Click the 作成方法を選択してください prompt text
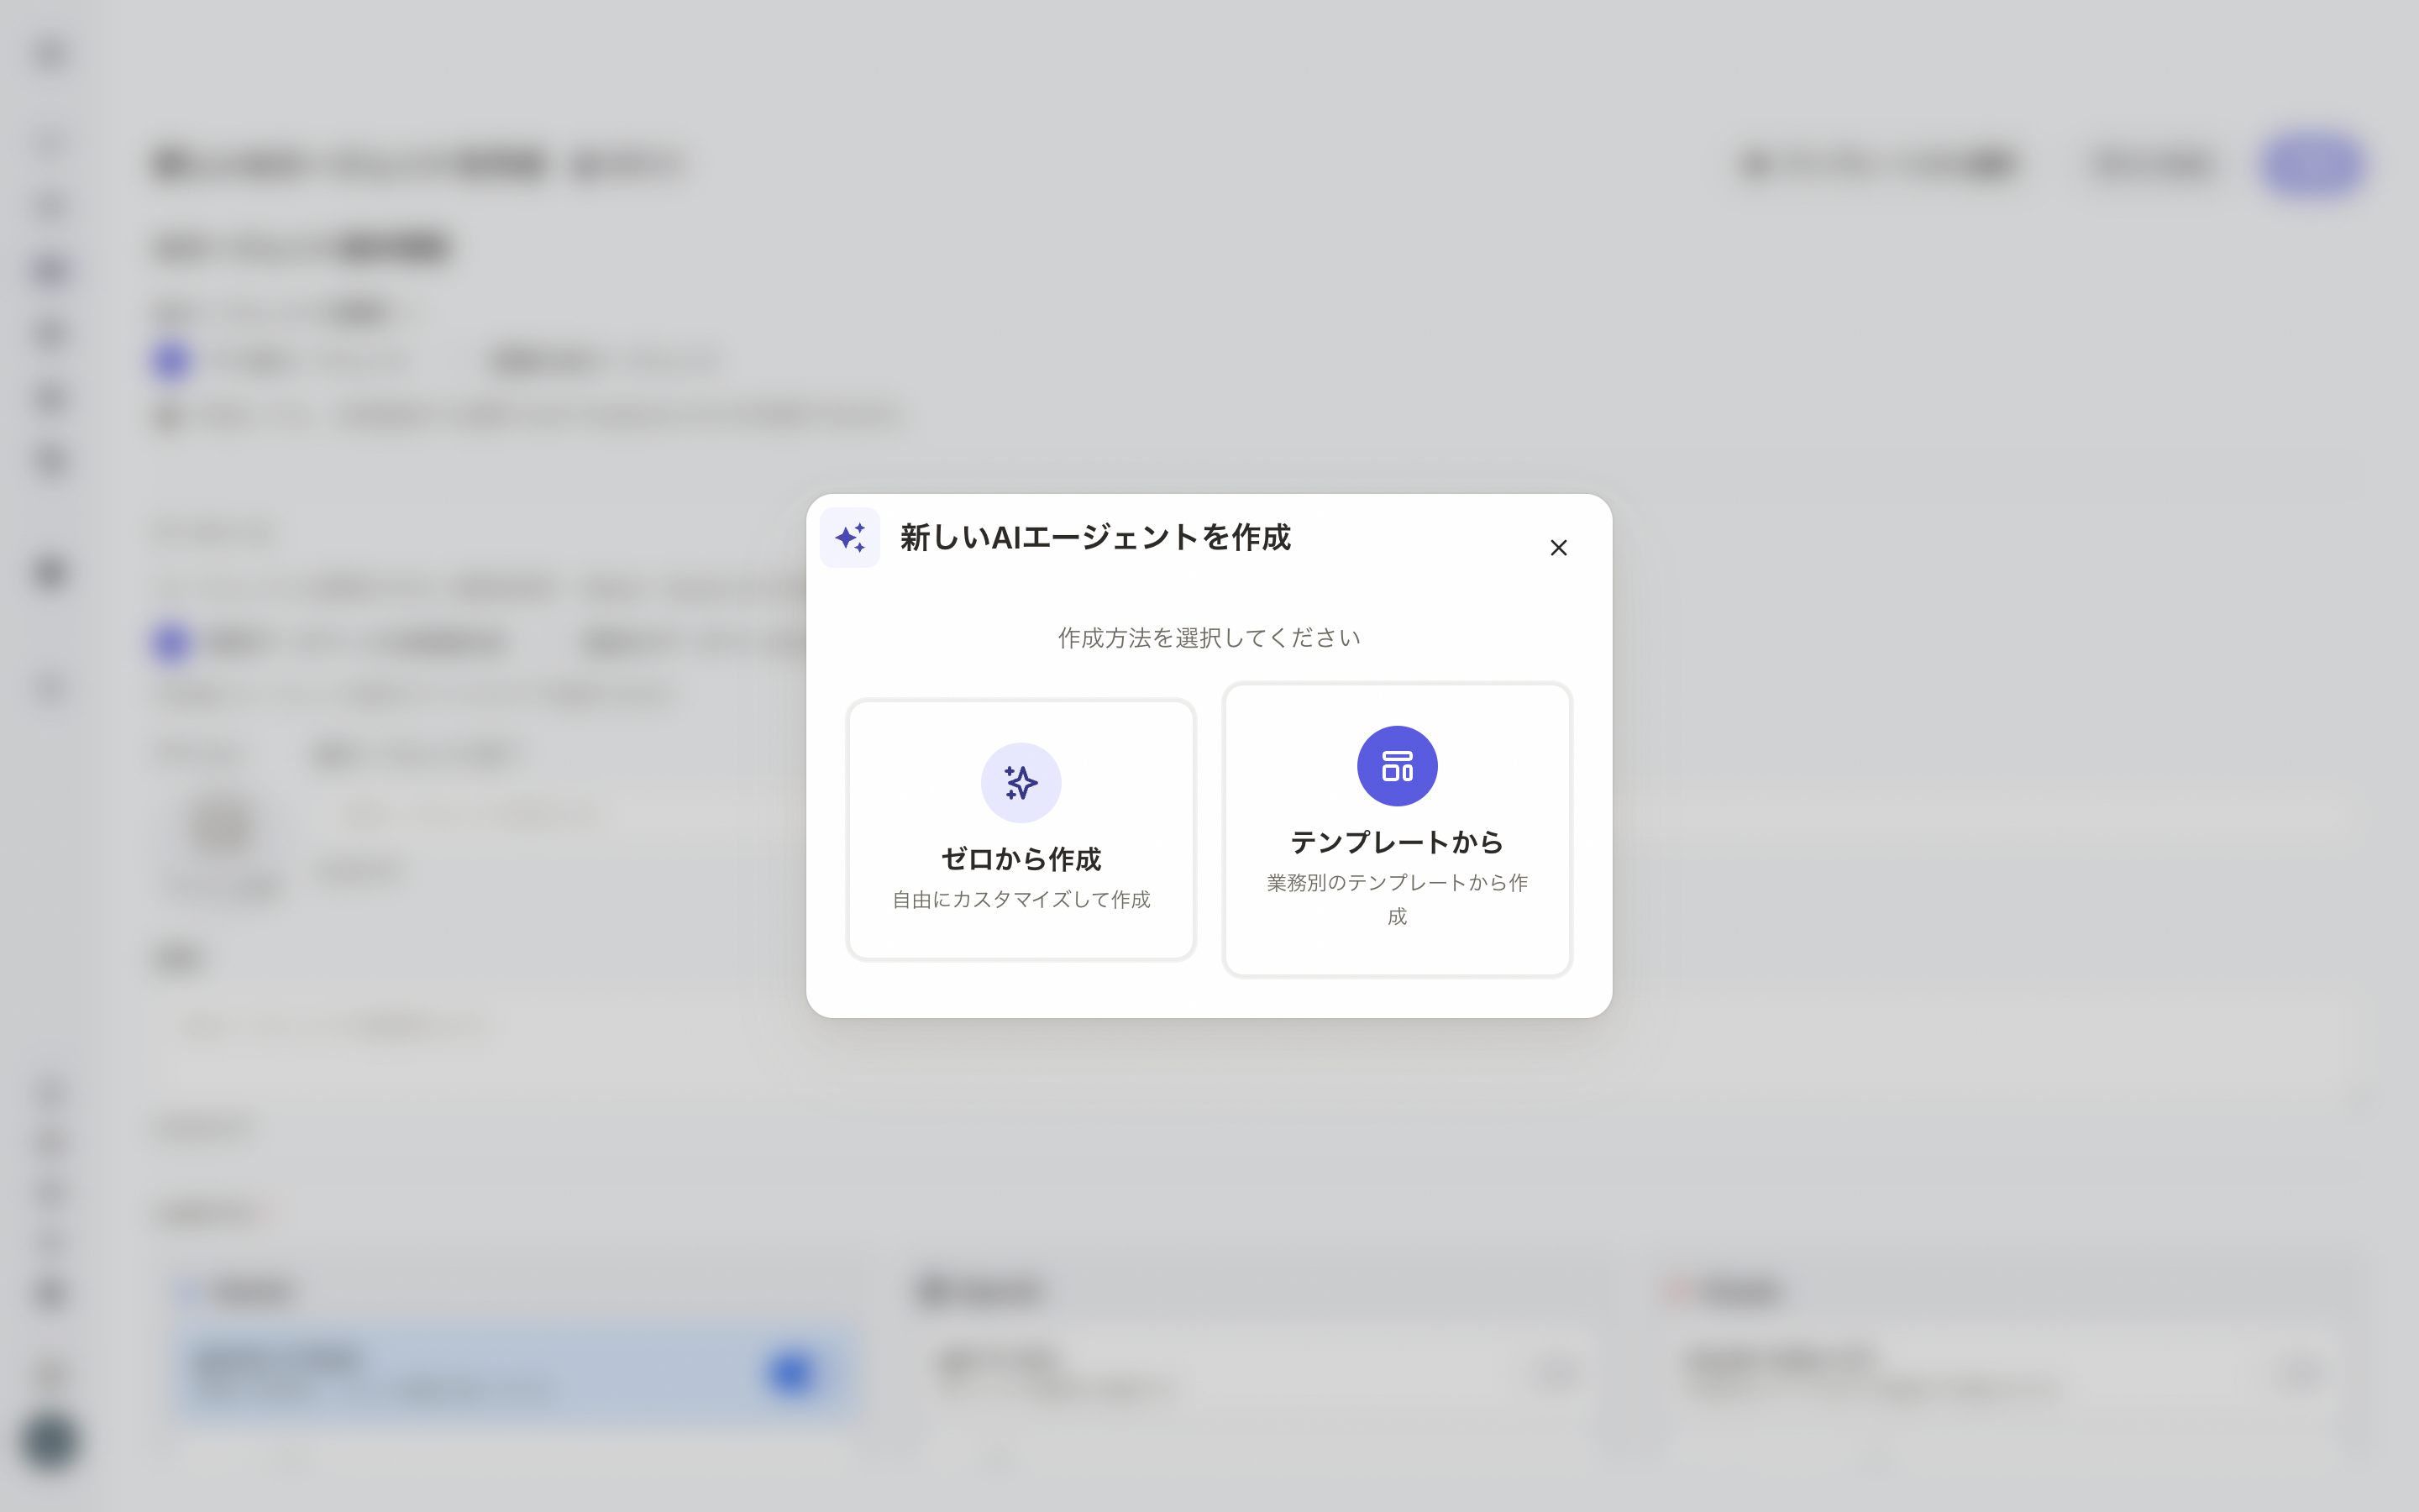 point(1209,638)
